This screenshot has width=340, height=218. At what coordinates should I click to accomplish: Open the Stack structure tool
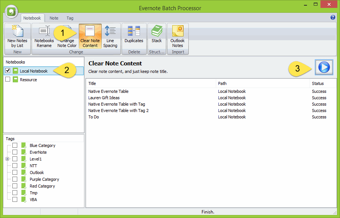tap(156, 36)
